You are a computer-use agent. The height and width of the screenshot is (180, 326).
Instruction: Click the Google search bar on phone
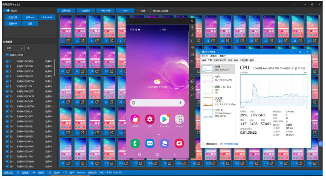[x=157, y=103]
